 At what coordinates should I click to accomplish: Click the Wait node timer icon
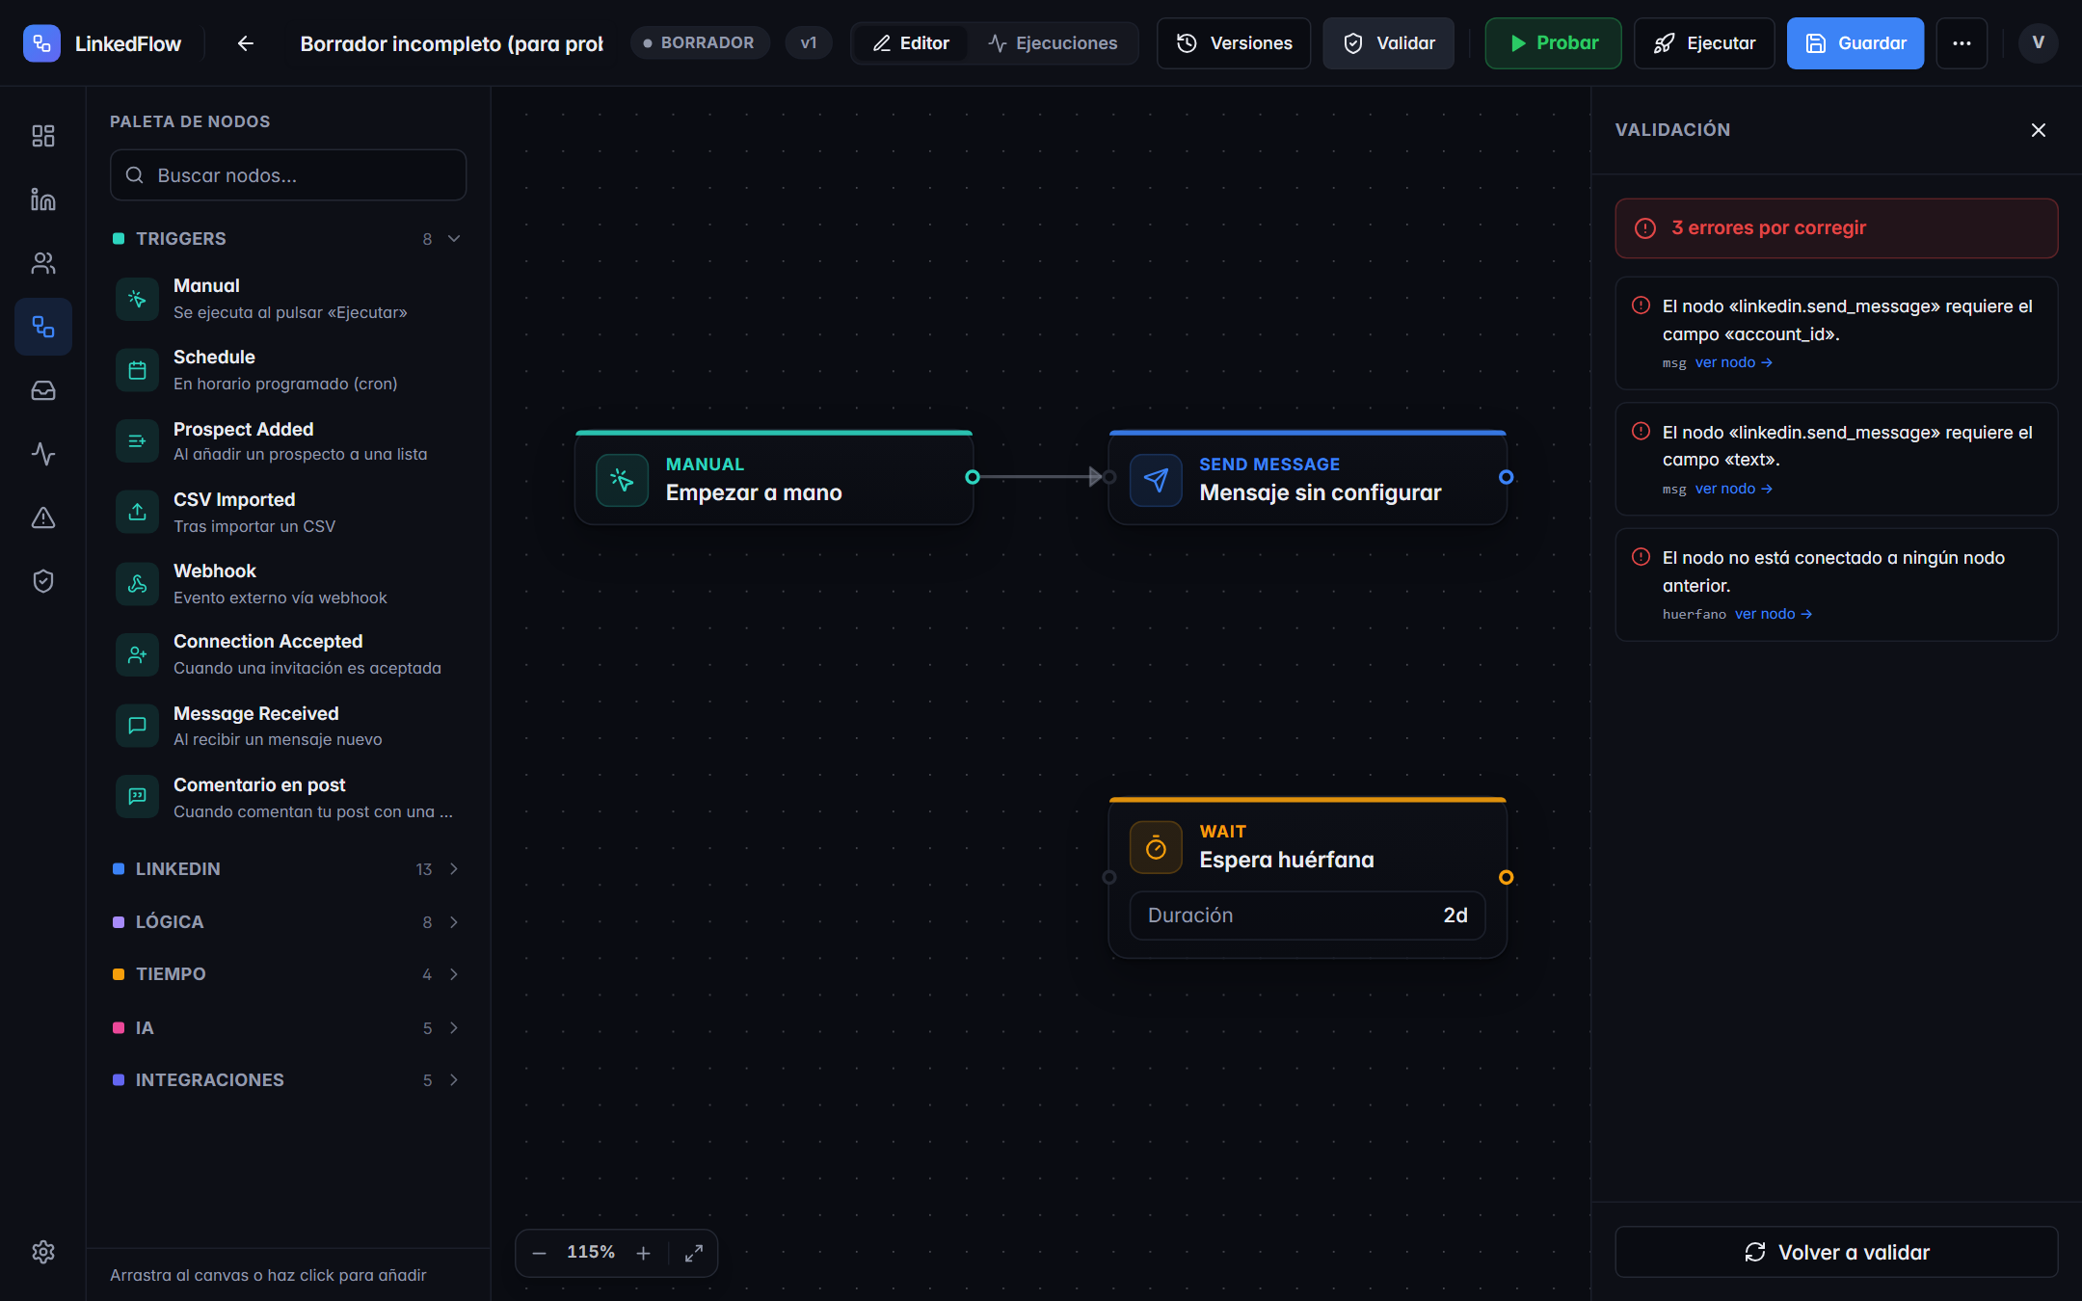tap(1156, 847)
